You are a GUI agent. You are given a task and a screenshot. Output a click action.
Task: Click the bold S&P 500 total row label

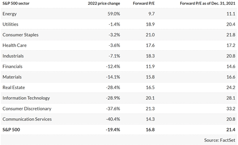point(11,130)
